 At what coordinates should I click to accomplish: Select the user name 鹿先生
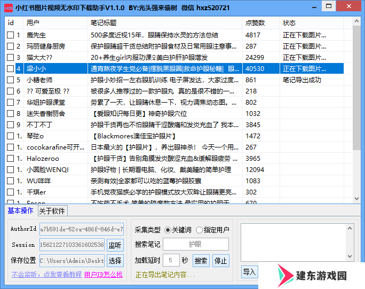pos(36,35)
